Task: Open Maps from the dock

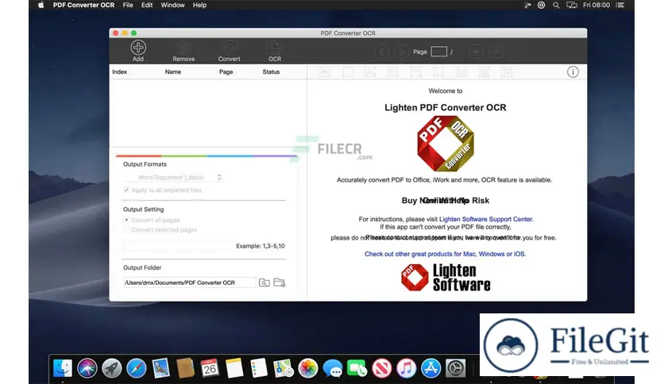Action: 284,368
